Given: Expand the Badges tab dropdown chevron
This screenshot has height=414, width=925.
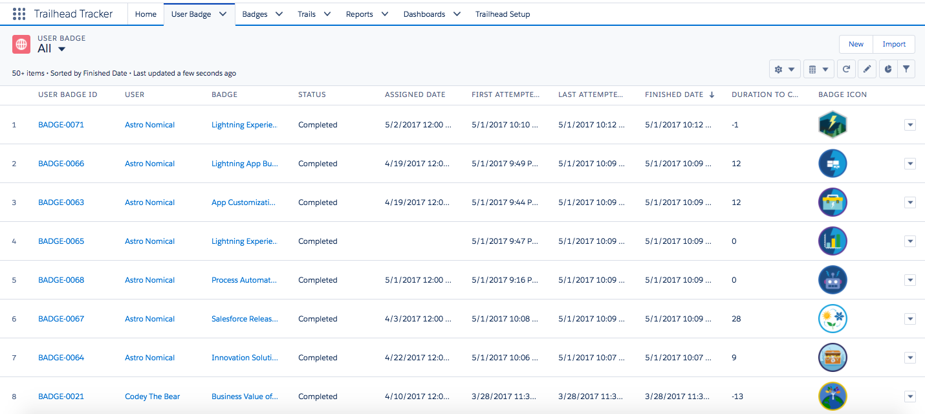Looking at the screenshot, I should 279,14.
